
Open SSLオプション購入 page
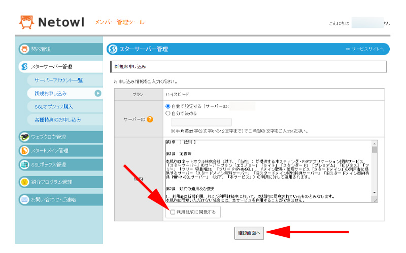65,106
